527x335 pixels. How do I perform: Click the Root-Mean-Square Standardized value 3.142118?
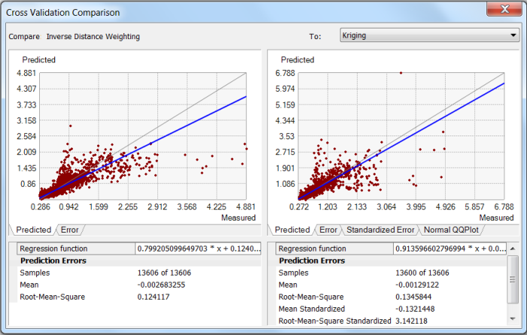tap(411, 321)
